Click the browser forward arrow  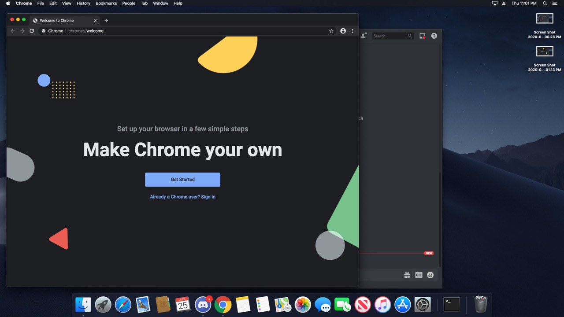click(x=22, y=31)
